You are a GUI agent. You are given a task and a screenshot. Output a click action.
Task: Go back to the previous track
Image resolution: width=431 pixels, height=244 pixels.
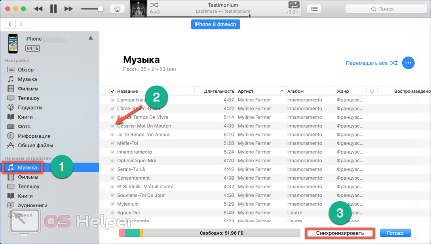click(x=38, y=9)
